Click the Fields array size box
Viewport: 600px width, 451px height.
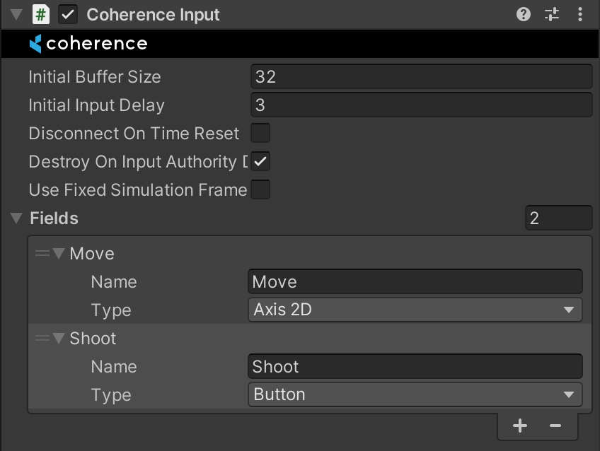(x=558, y=218)
